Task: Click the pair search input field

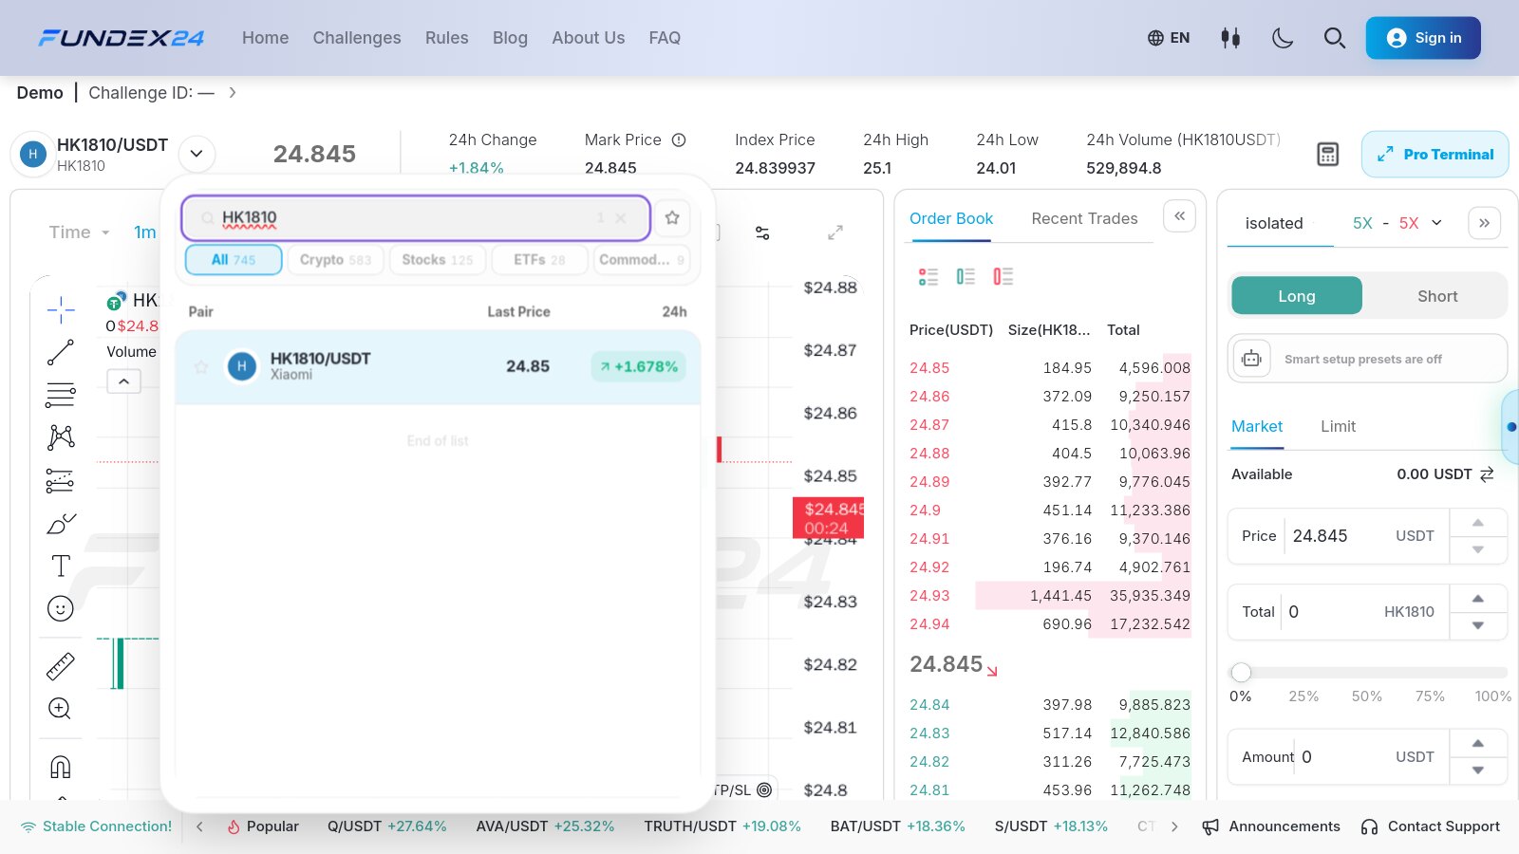Action: pyautogui.click(x=416, y=217)
